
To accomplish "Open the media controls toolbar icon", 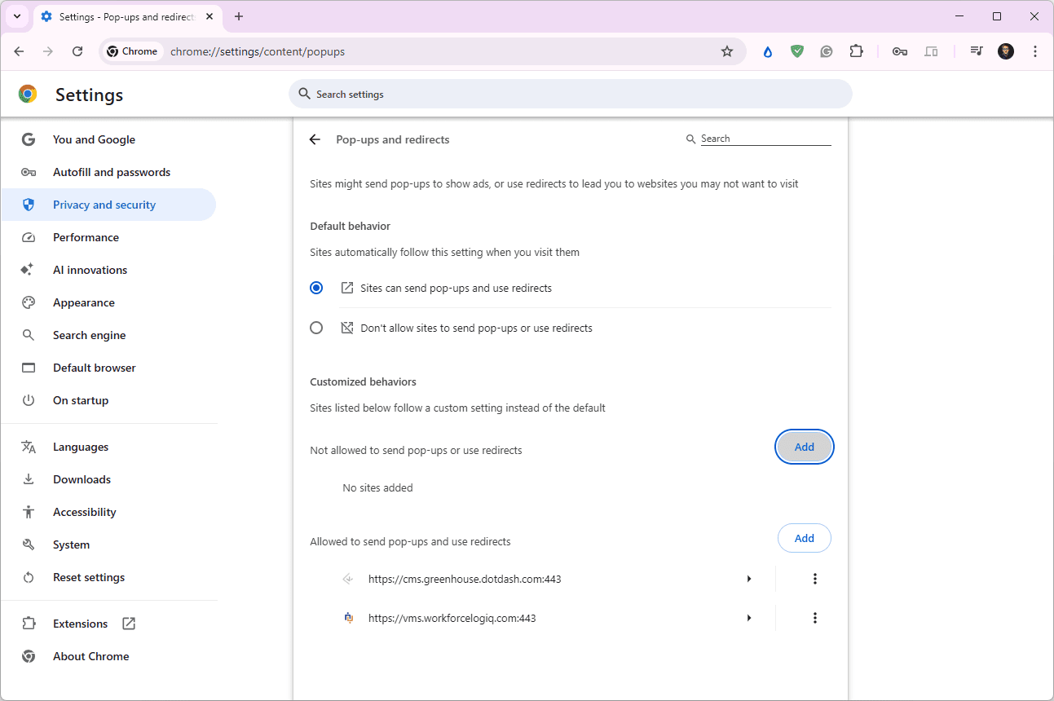I will pos(977,51).
